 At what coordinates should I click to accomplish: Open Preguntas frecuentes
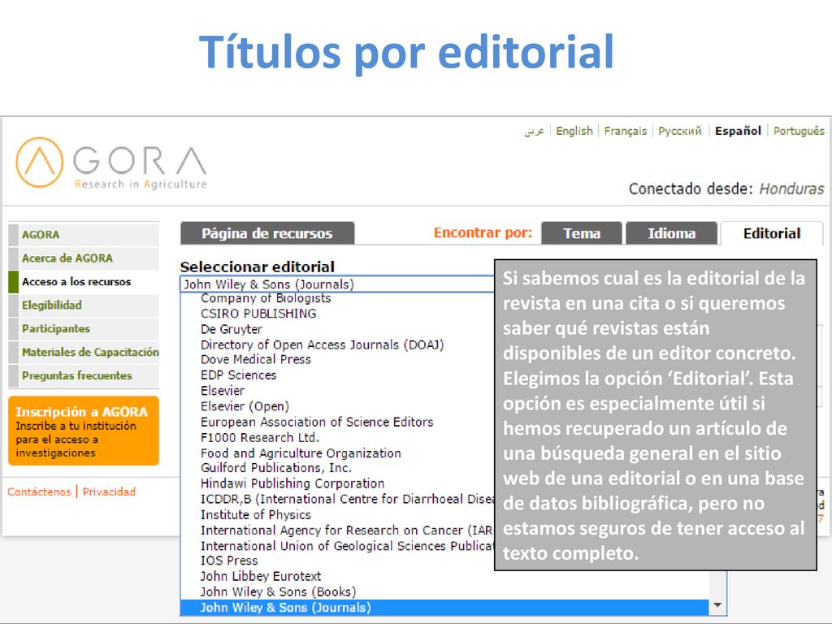84,375
